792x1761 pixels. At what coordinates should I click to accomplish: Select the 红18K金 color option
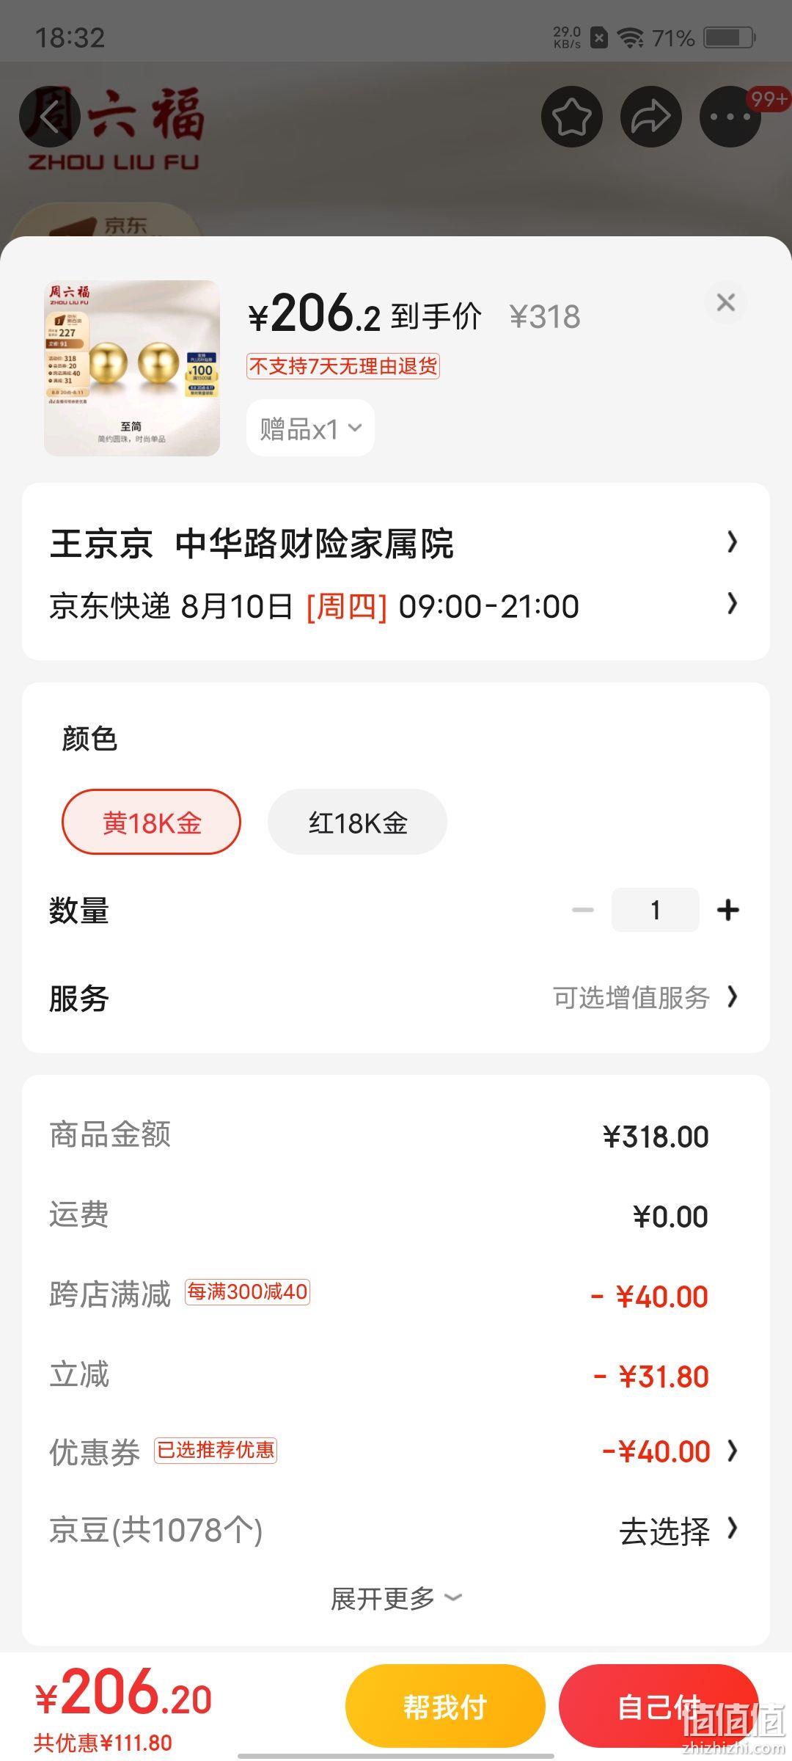coord(357,822)
